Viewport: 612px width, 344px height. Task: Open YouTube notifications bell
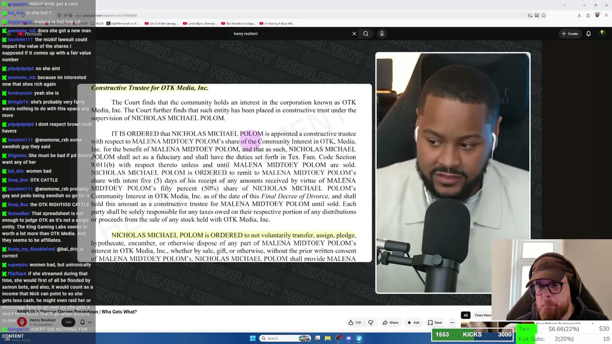pyautogui.click(x=589, y=33)
